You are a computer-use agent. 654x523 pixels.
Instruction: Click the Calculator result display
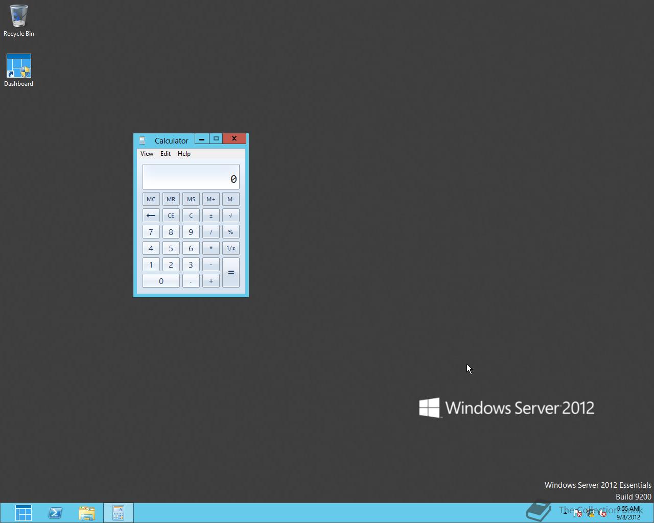(x=191, y=177)
